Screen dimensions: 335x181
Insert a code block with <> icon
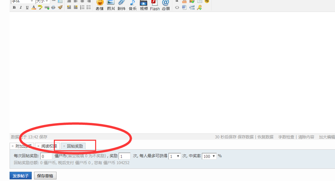click(x=177, y=8)
